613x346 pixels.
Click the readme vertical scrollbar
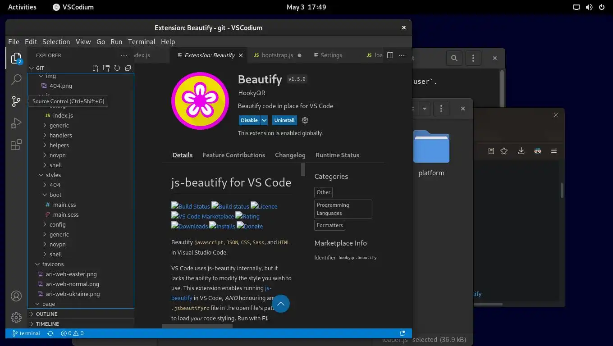point(303,170)
